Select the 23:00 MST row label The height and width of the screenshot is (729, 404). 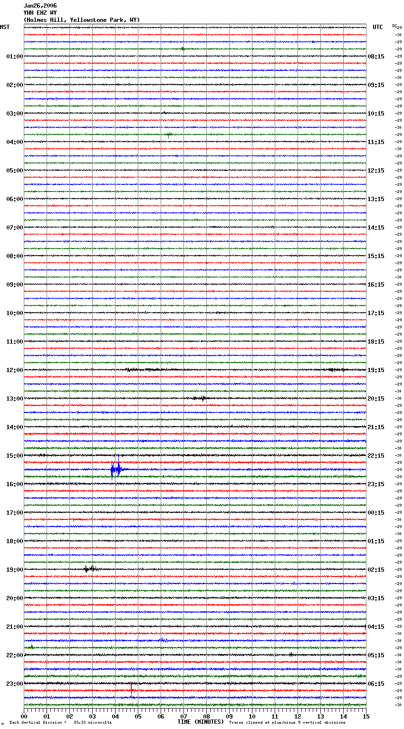click(x=14, y=684)
